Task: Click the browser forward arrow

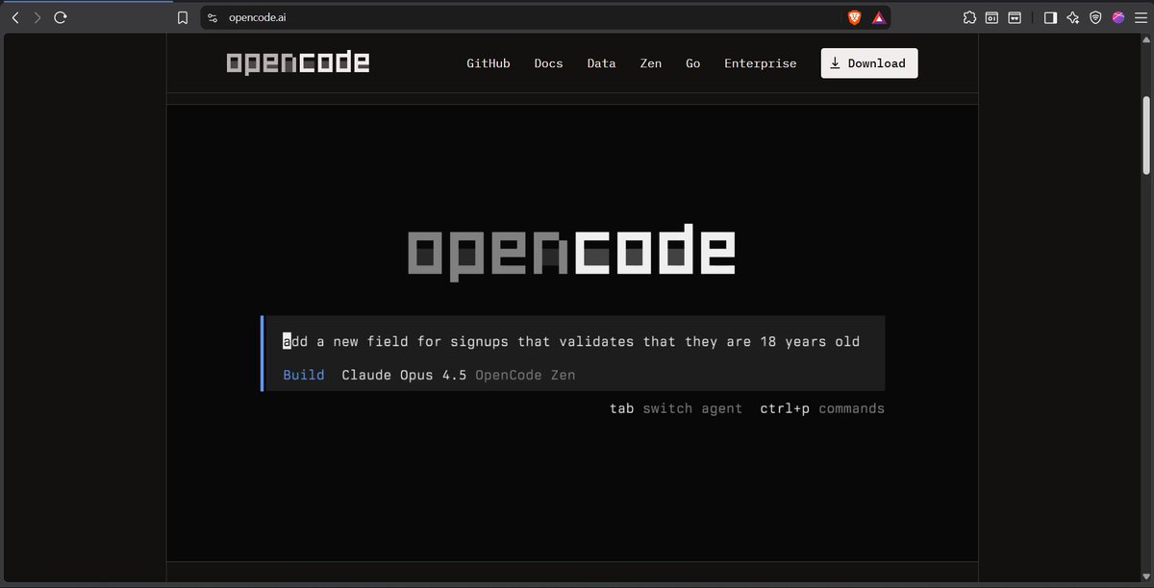Action: click(38, 17)
